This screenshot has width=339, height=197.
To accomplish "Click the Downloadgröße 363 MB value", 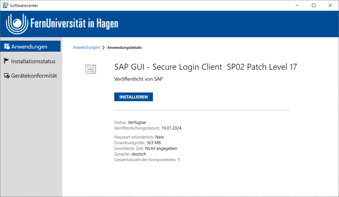I will pyautogui.click(x=153, y=143).
